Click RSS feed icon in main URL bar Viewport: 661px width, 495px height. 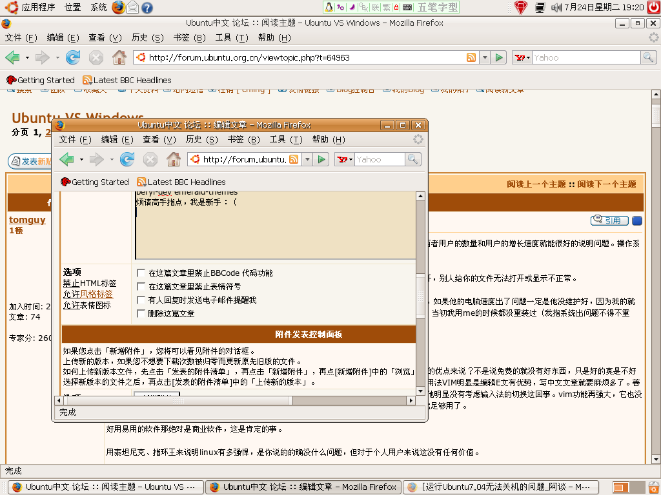coord(471,57)
